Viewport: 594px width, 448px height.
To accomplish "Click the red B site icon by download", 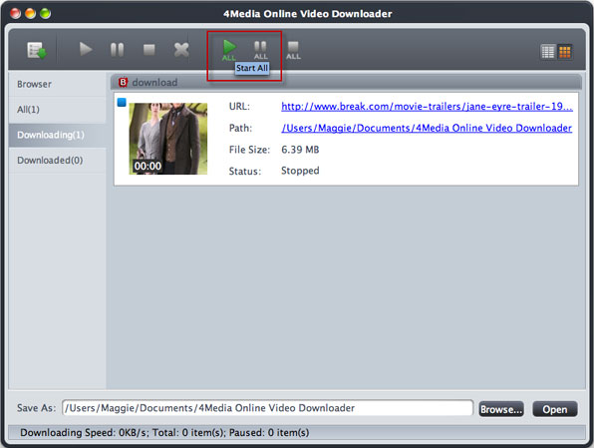I will pyautogui.click(x=123, y=82).
